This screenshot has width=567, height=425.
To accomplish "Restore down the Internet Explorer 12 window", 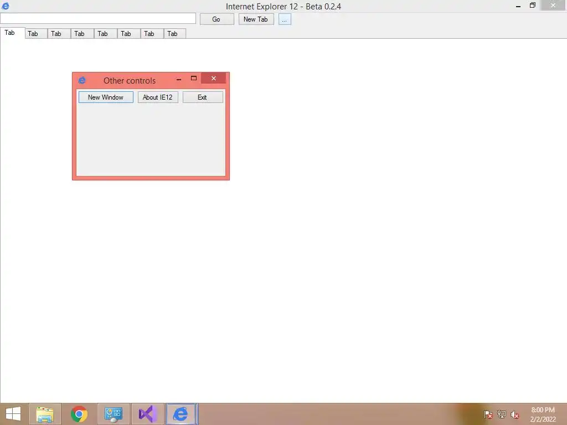I will 533,6.
